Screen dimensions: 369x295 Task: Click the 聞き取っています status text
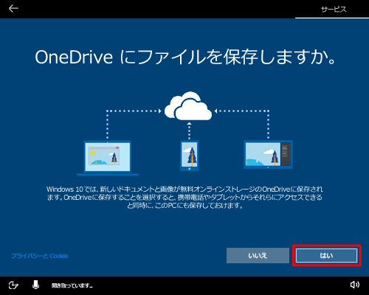point(72,285)
